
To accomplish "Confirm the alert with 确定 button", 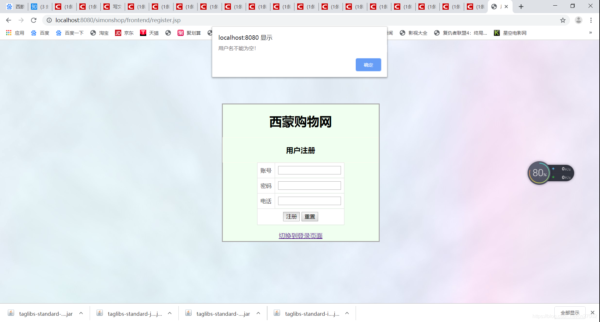I will (x=368, y=65).
